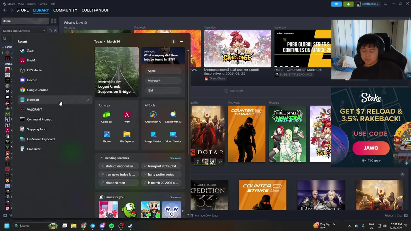This screenshot has height=231, width=411.
Task: Answer IBM in the Daily Quiz
Action: tap(163, 90)
